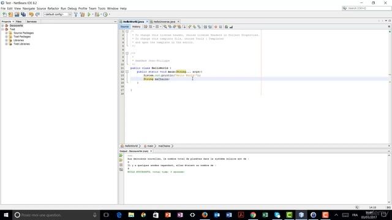392x220 pixels.
Task: Open the Navigate menu
Action: 29,9
